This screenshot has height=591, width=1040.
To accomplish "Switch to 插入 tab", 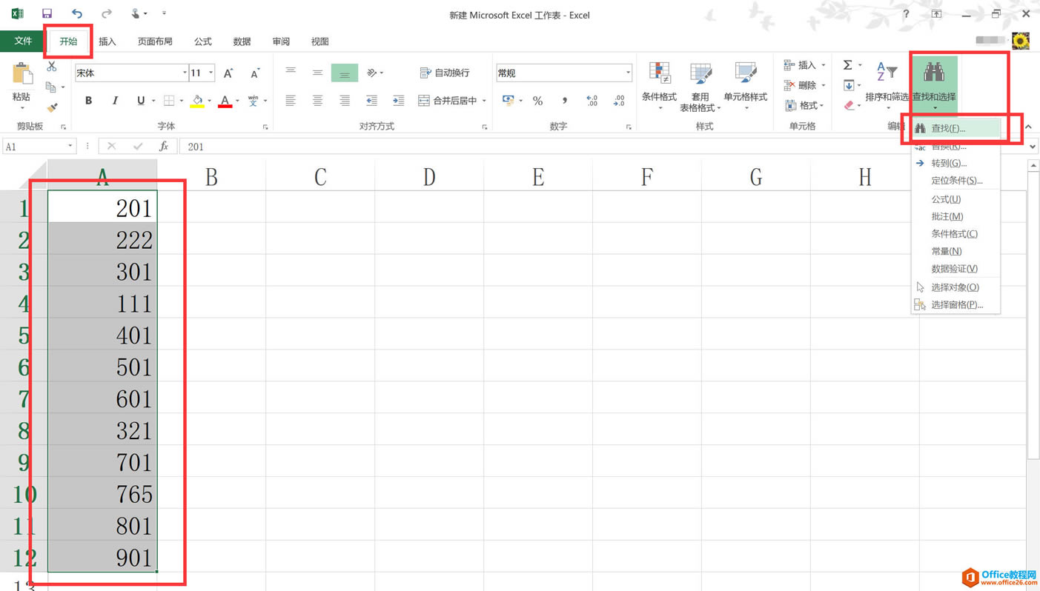I will (107, 41).
